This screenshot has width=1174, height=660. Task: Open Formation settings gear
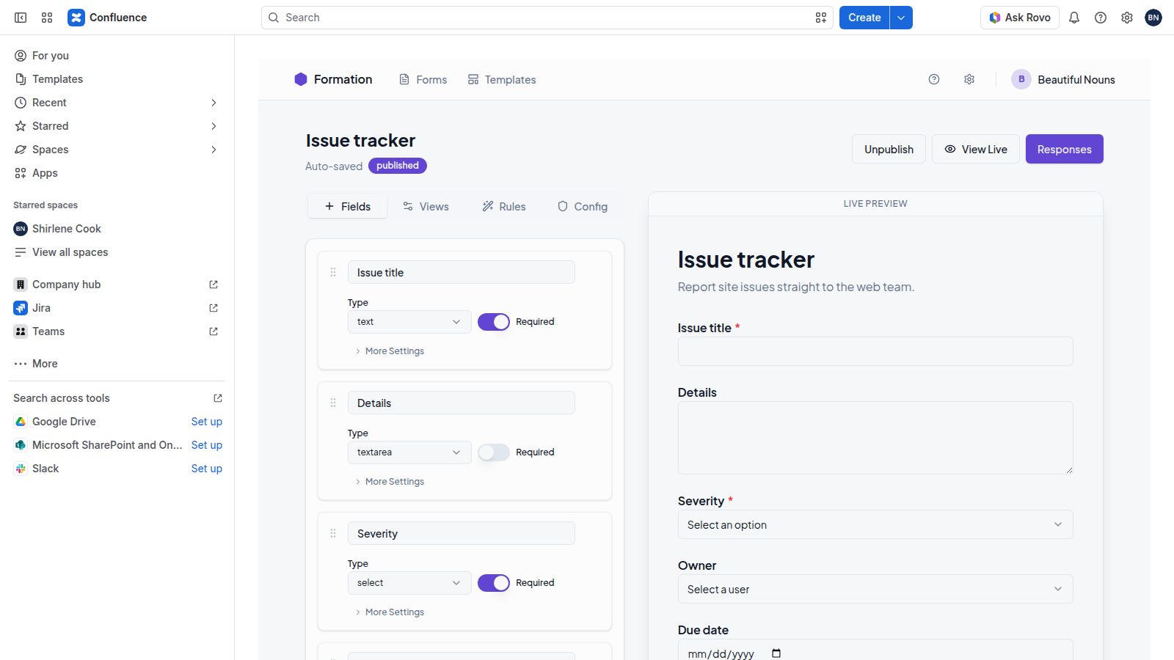969,79
